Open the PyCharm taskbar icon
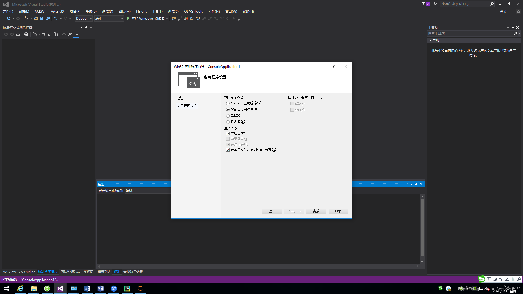The width and height of the screenshot is (523, 294). (127, 289)
